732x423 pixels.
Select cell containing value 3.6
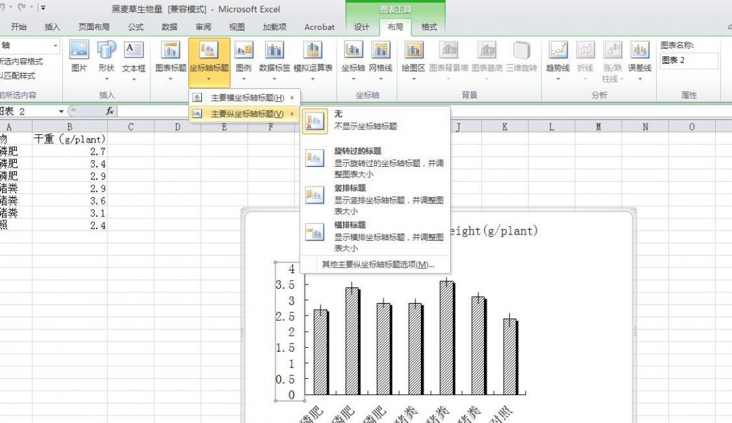[70, 201]
